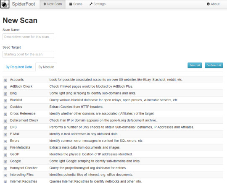Screen dimensions: 227x183
Task: Click the 'Seed Target' field label
Action: tap(12, 47)
